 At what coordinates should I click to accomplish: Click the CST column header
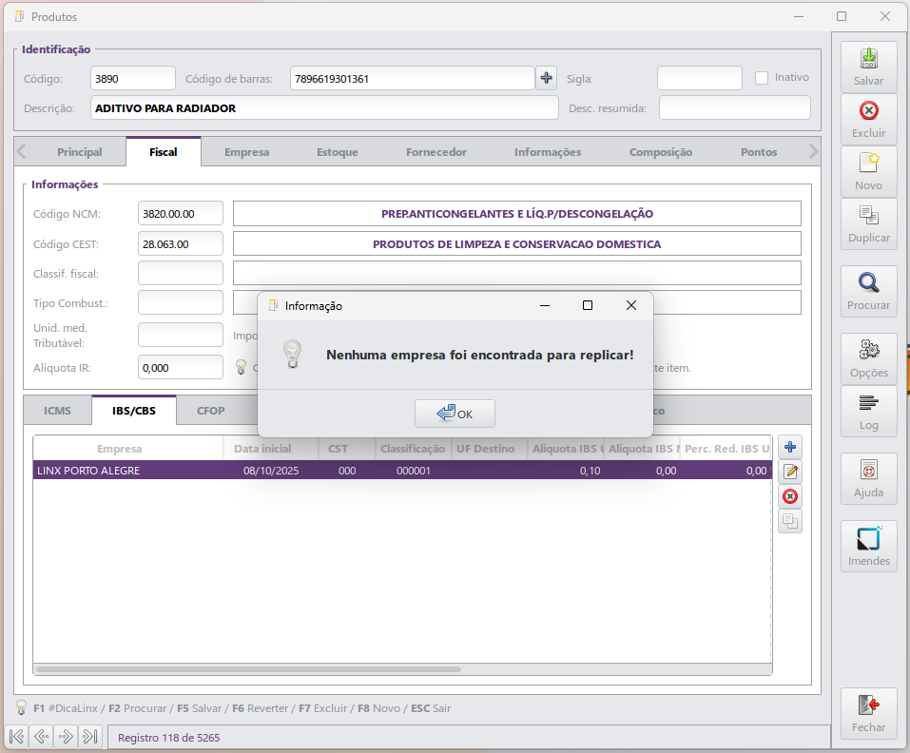[x=338, y=449]
